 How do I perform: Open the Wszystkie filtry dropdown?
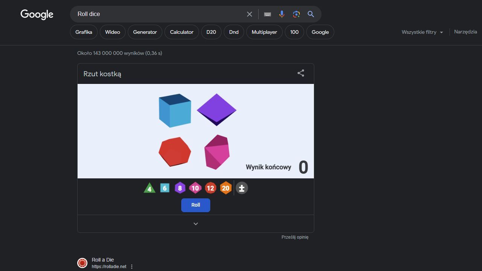423,32
